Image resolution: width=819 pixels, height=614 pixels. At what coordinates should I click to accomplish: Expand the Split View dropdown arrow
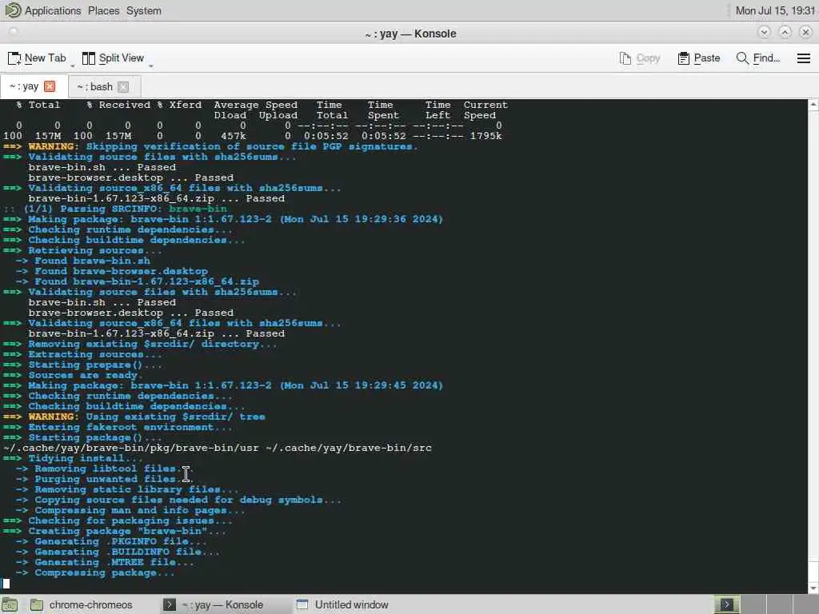pos(151,66)
